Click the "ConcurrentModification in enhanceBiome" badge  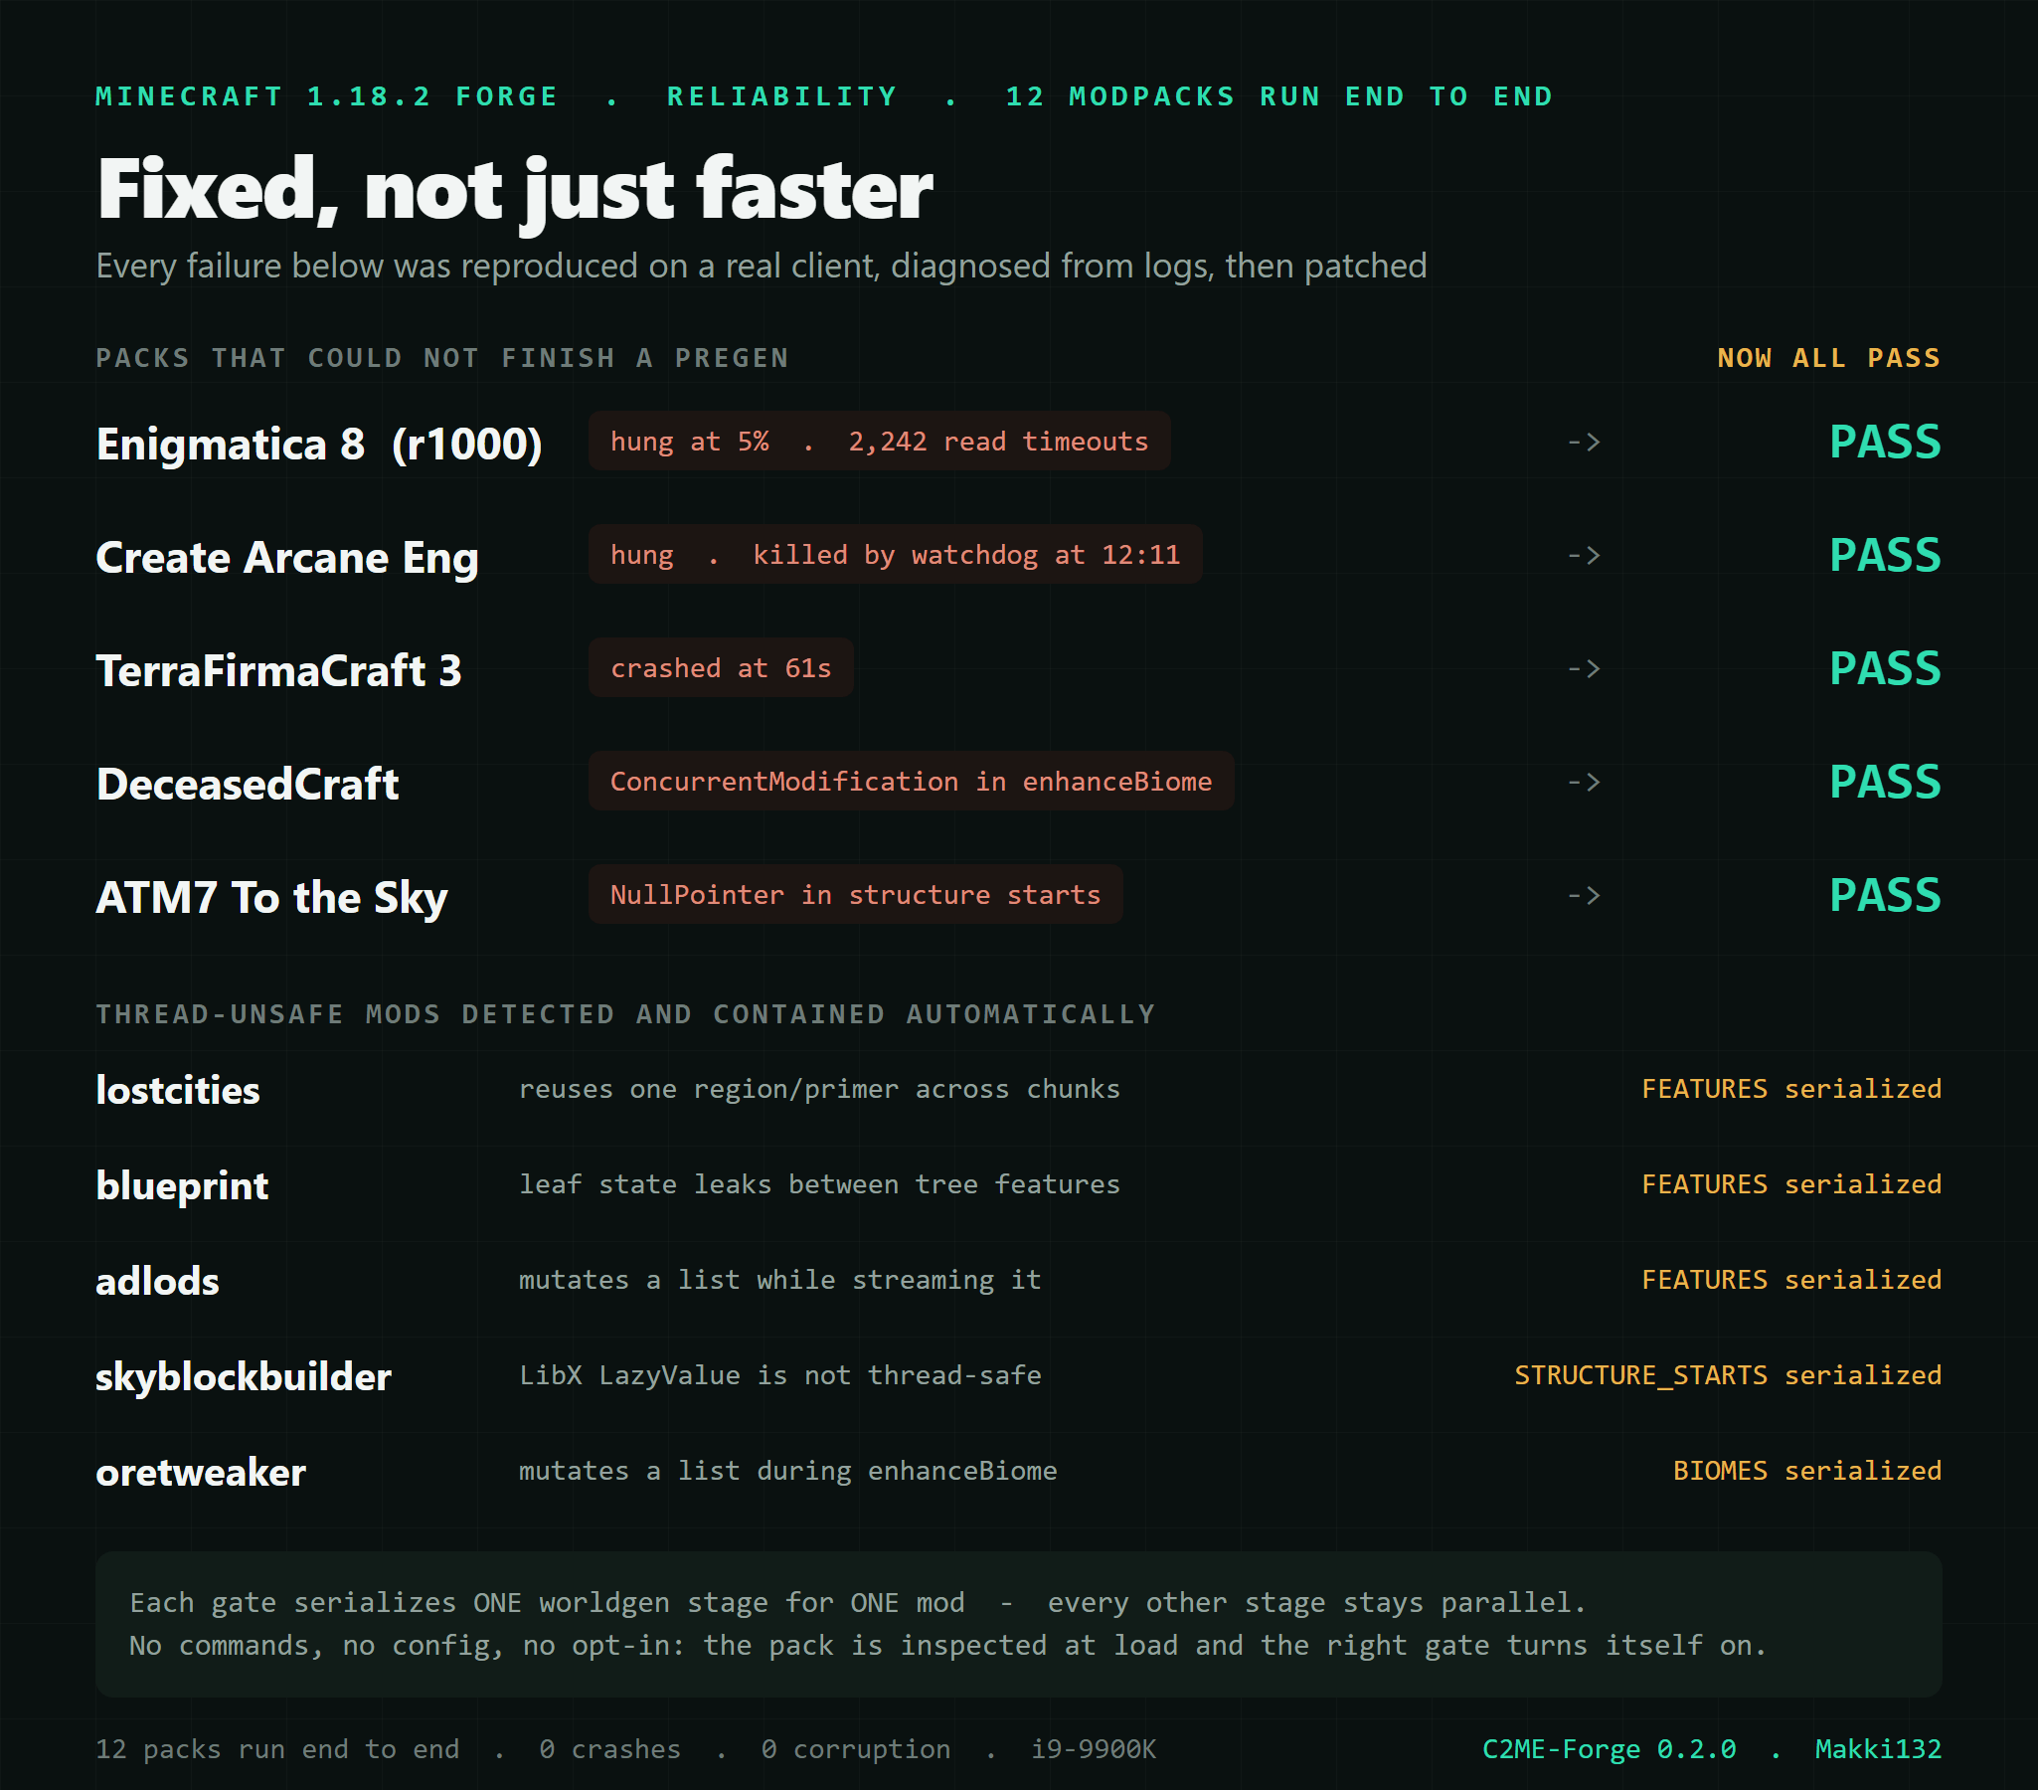tap(911, 781)
